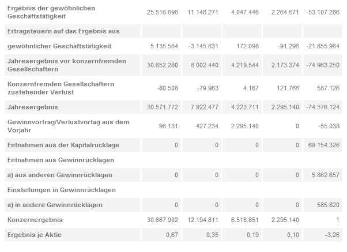Click the 'Ergebnis je Aktie' row label

(32, 235)
